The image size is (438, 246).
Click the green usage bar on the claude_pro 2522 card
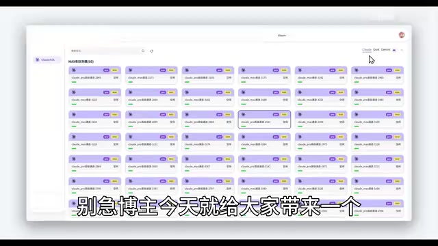click(x=244, y=126)
